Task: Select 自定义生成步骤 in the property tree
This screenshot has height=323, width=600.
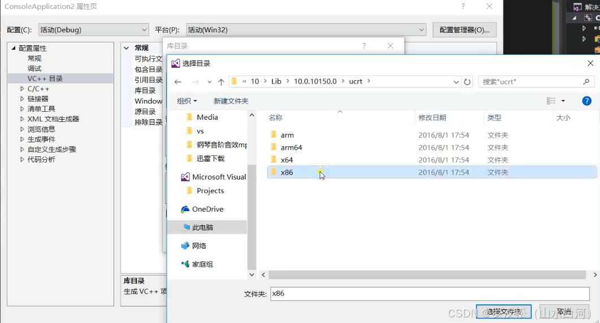Action: [51, 150]
